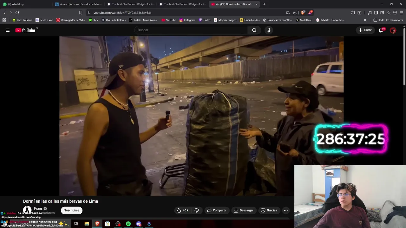Click the YouTube search magnifier button

[x=254, y=30]
